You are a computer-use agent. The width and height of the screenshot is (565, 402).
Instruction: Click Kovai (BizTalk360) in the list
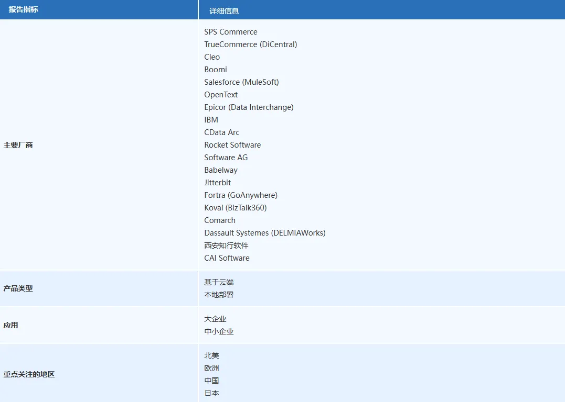coord(236,208)
